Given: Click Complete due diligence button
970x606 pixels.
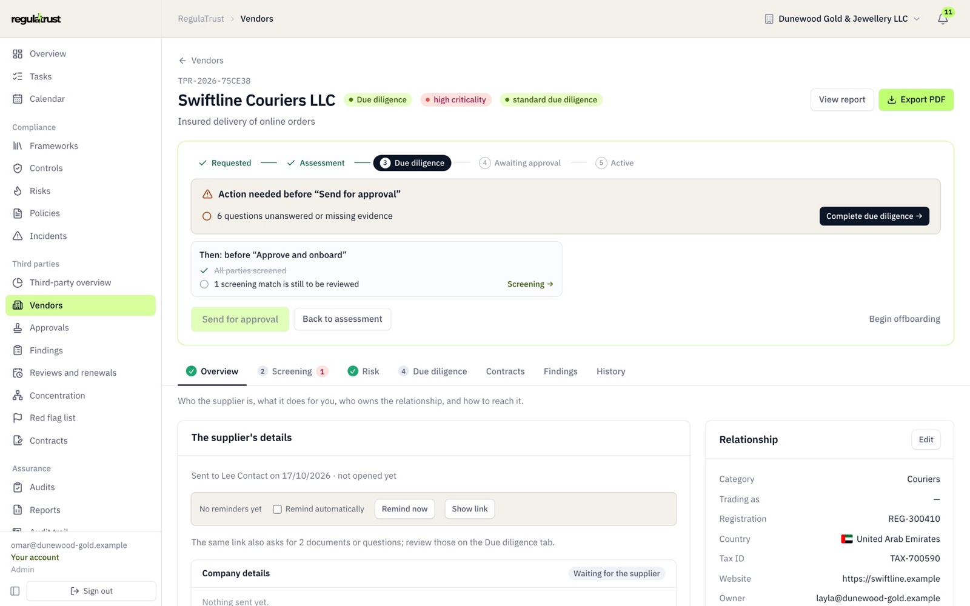Looking at the screenshot, I should pyautogui.click(x=874, y=216).
